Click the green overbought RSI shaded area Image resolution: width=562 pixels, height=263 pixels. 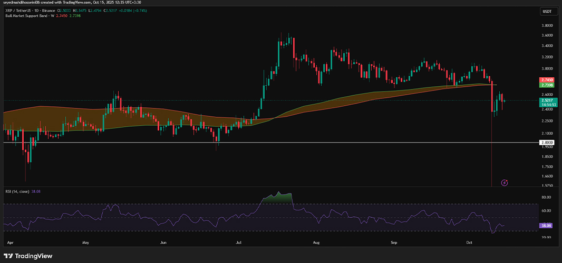point(278,199)
